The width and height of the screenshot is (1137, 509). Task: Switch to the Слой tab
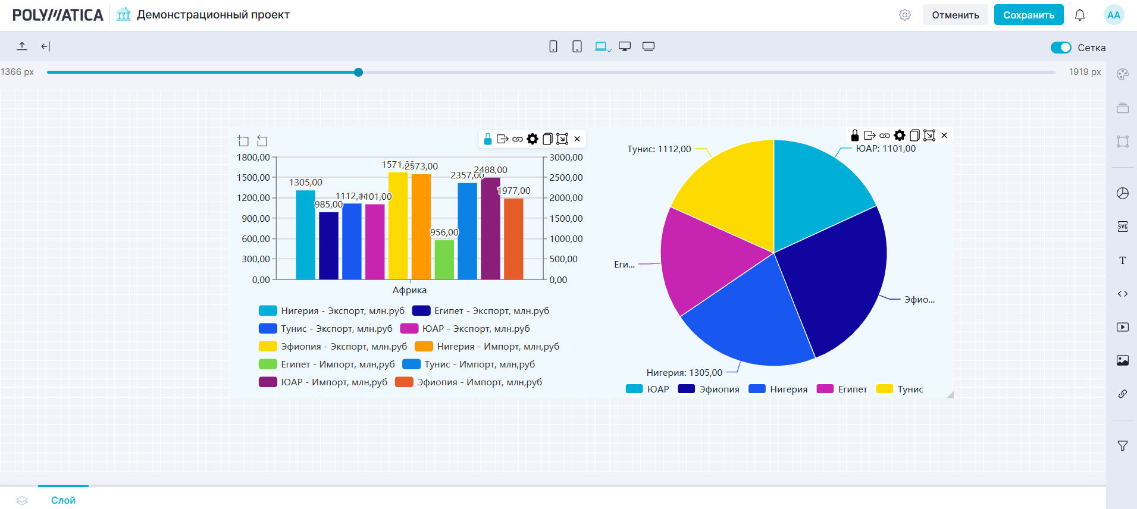63,500
